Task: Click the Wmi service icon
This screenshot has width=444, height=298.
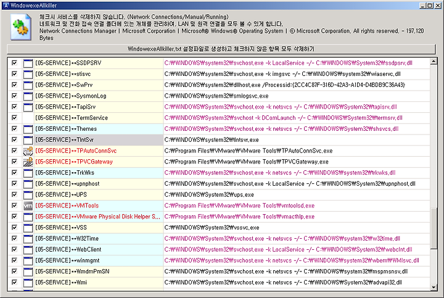Action: [x=28, y=283]
